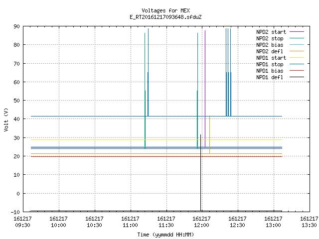Click the y-axis tick label 0

tap(18, 194)
